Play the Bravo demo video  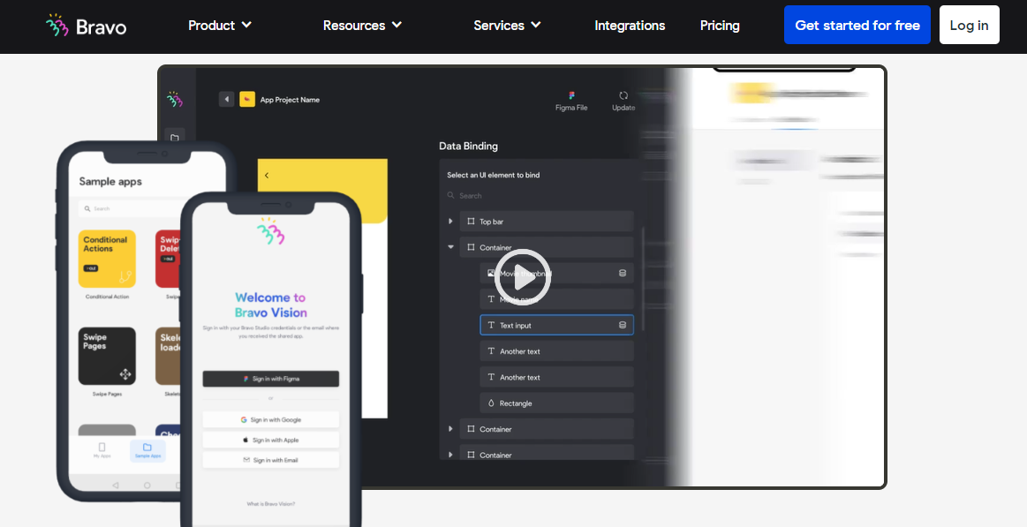pos(522,277)
